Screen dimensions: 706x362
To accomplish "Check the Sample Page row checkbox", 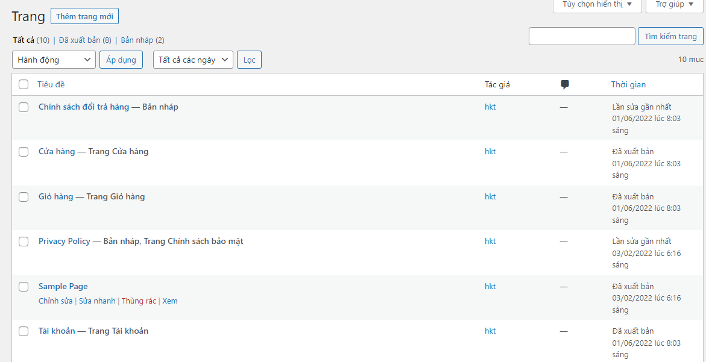I will [24, 287].
